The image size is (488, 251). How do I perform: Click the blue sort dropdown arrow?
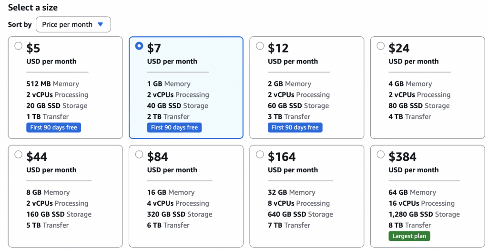tap(100, 25)
